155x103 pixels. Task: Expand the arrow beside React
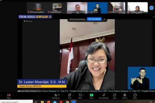pos(84,95)
